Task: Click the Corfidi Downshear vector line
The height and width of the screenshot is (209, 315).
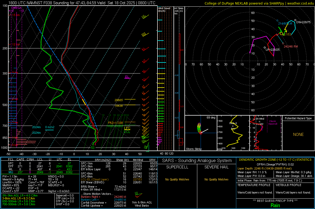Action: click(104, 203)
